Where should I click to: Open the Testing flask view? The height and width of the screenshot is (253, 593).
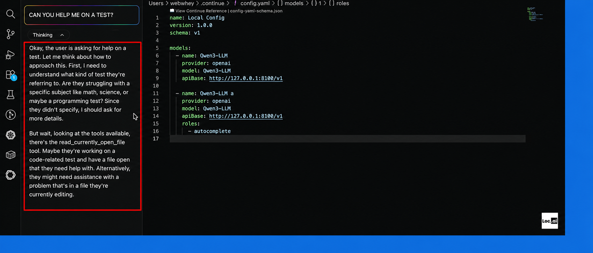pyautogui.click(x=11, y=95)
